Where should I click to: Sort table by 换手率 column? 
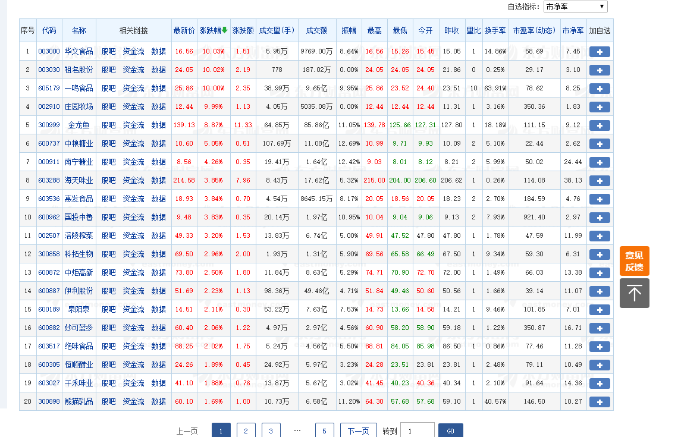pyautogui.click(x=495, y=30)
